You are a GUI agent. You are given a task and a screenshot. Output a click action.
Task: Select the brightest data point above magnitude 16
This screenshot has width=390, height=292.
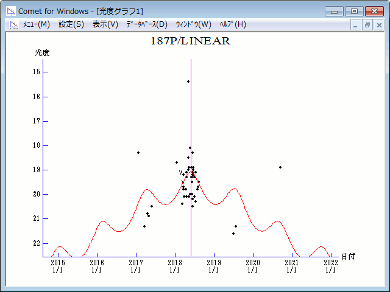(x=188, y=81)
